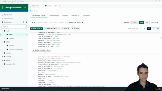Click the Reset button
Viewport: 162px width, 91px height.
tap(134, 22)
